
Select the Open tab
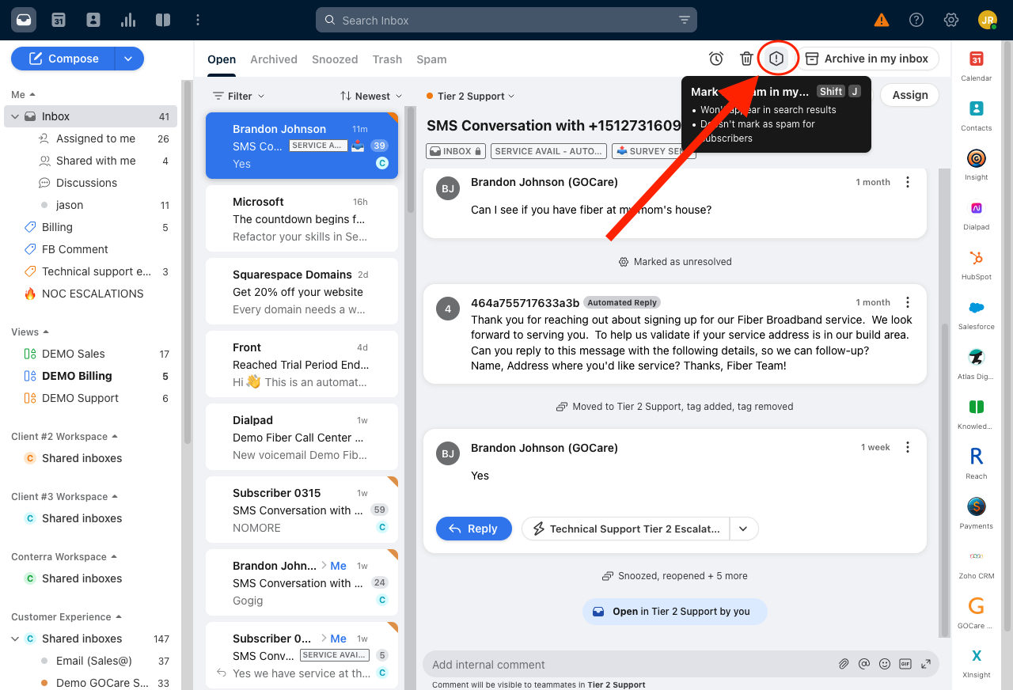[x=222, y=59]
